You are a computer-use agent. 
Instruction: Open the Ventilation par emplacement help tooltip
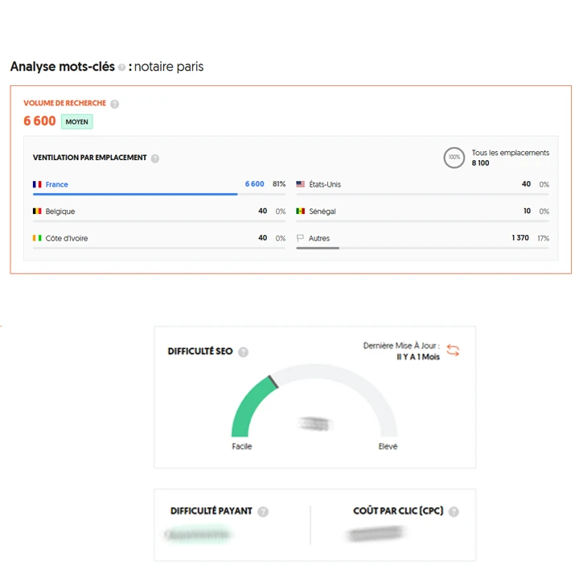tap(154, 158)
